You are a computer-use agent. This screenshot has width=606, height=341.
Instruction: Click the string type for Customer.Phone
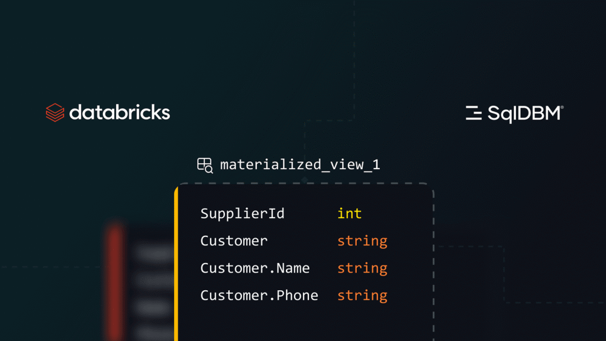362,296
